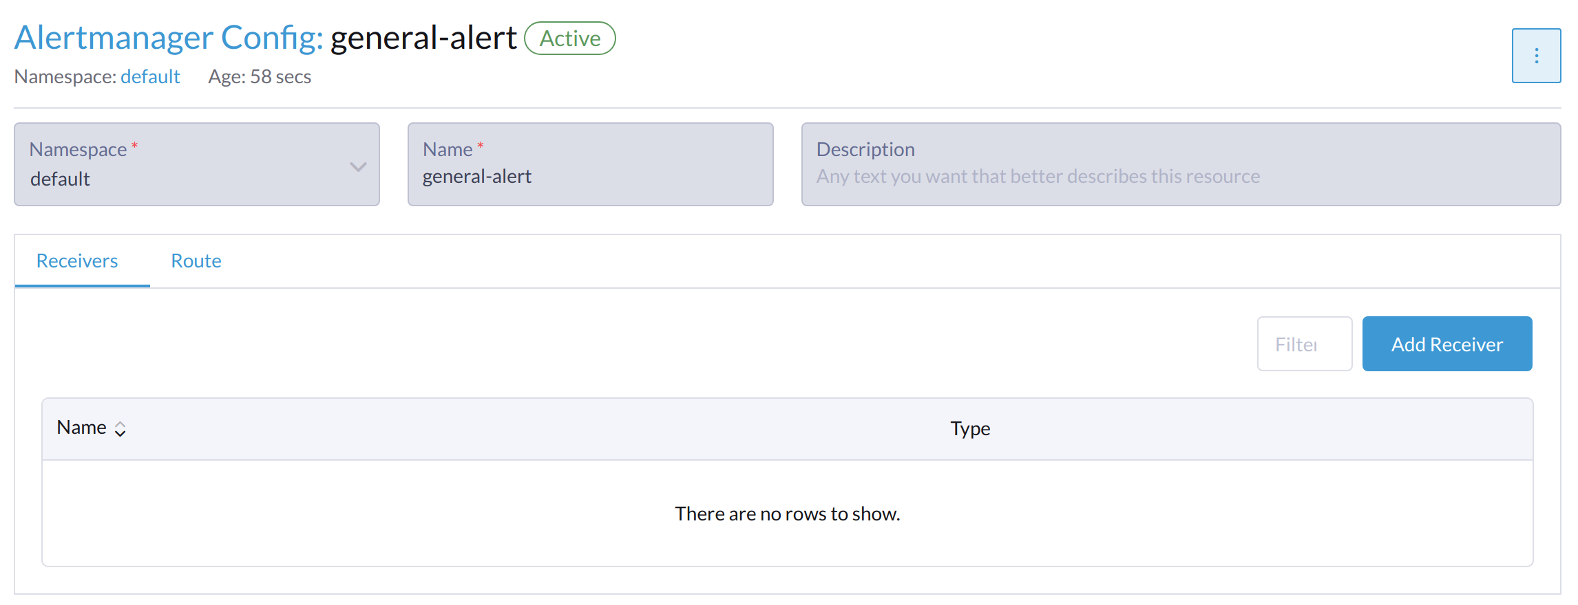Click the Name field containing general-alert
The height and width of the screenshot is (605, 1578).
(590, 177)
